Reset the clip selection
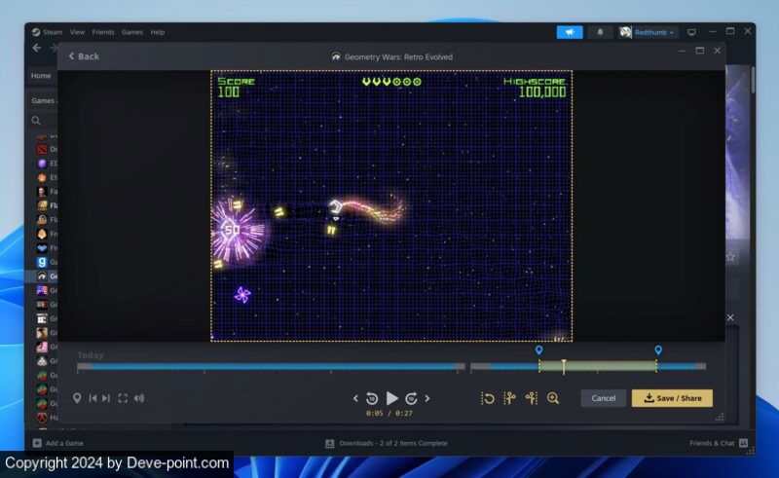 pyautogui.click(x=488, y=398)
